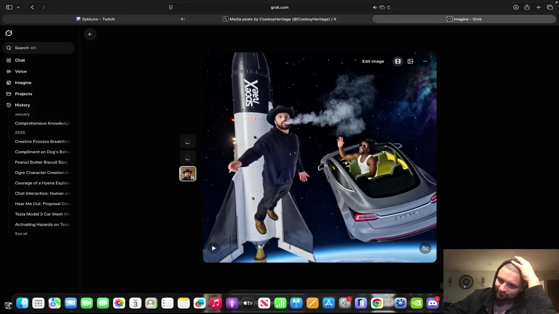Open Compliment on Dog's Behavior chat
Screen dimensions: 559x314
tap(42, 152)
